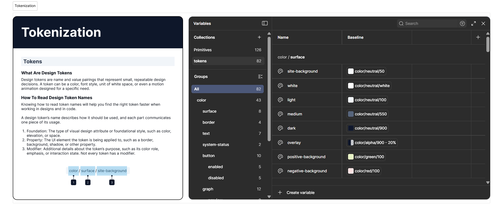503x216 pixels.
Task: Click the color/green/100 swatch
Action: click(351, 157)
